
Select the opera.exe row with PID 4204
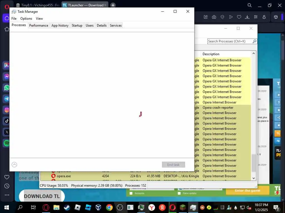tap(145, 176)
